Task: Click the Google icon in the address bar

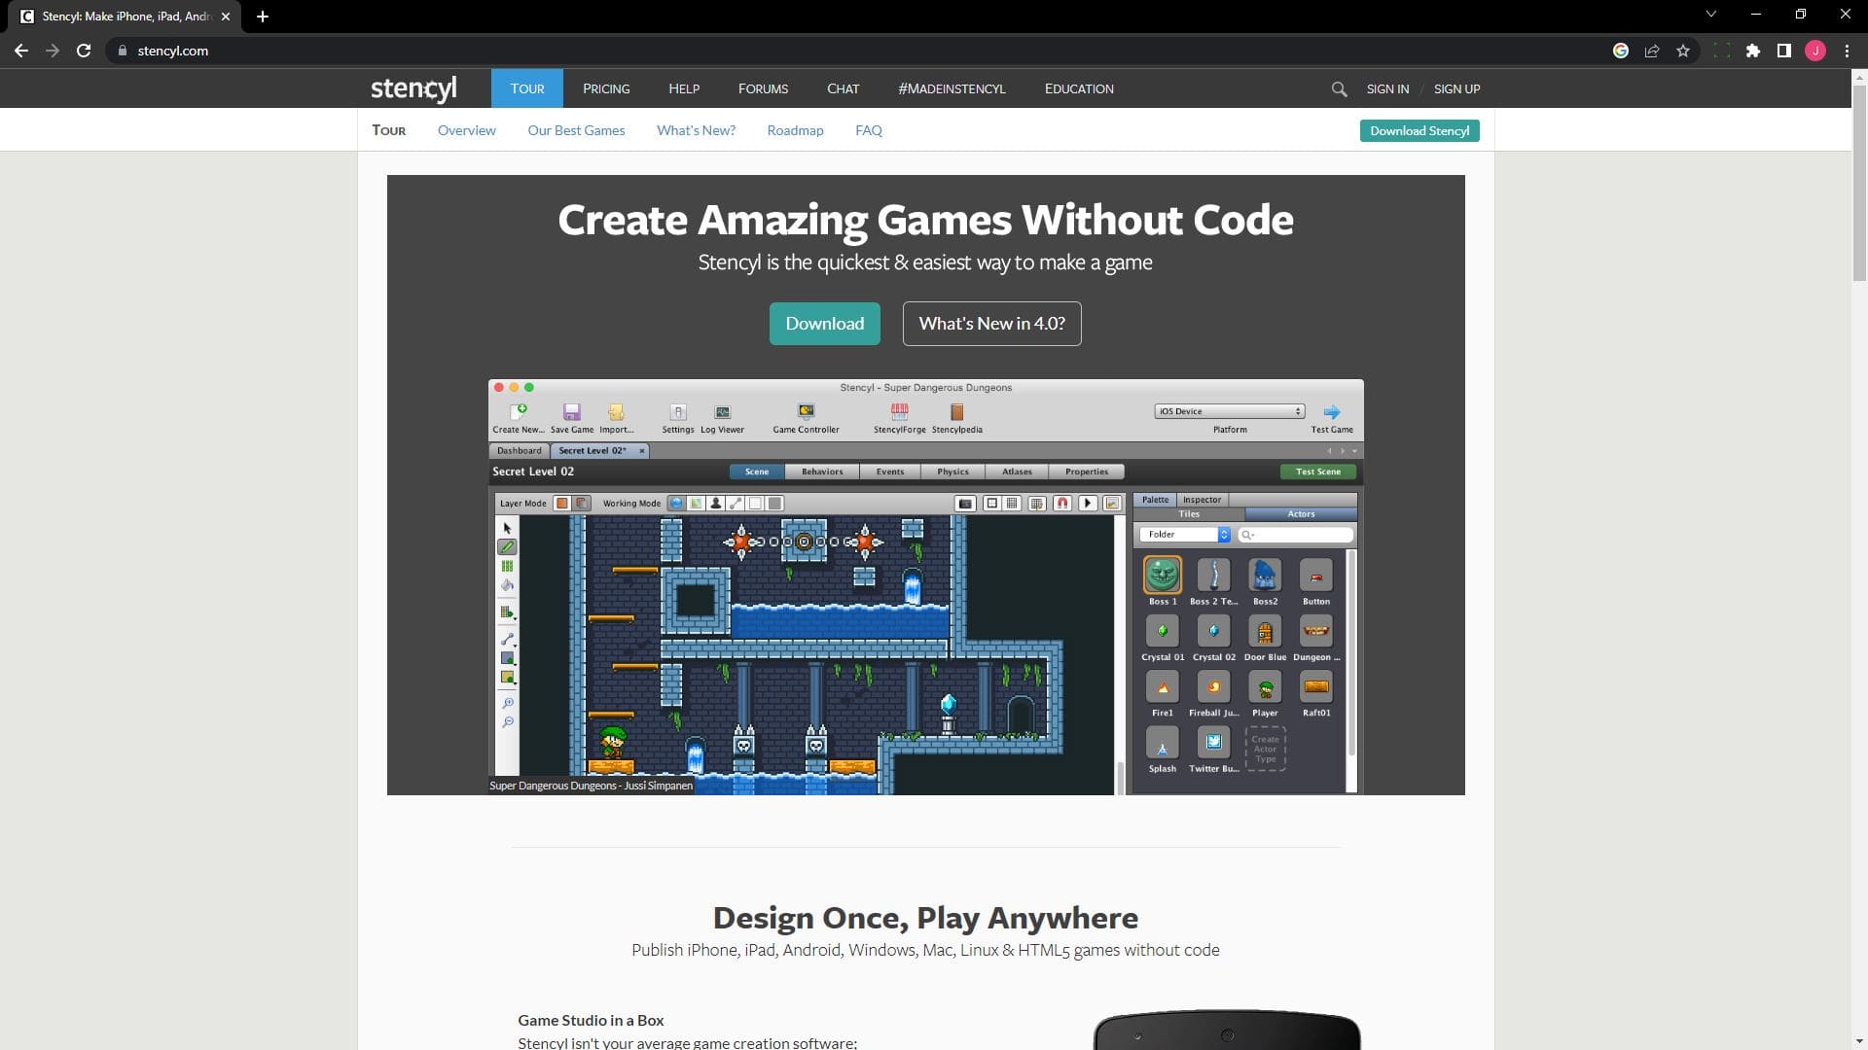Action: coord(1621,51)
